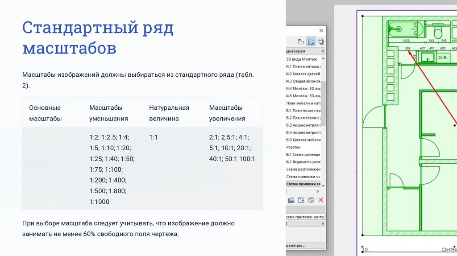Select 'Схема привязки ос' view
The width and height of the screenshot is (457, 256).
coord(303,177)
